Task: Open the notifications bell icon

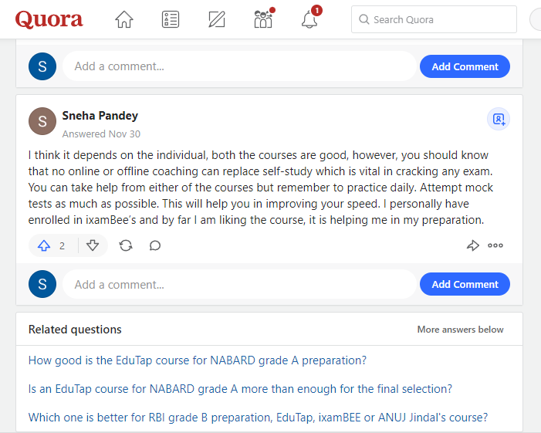Action: tap(309, 19)
